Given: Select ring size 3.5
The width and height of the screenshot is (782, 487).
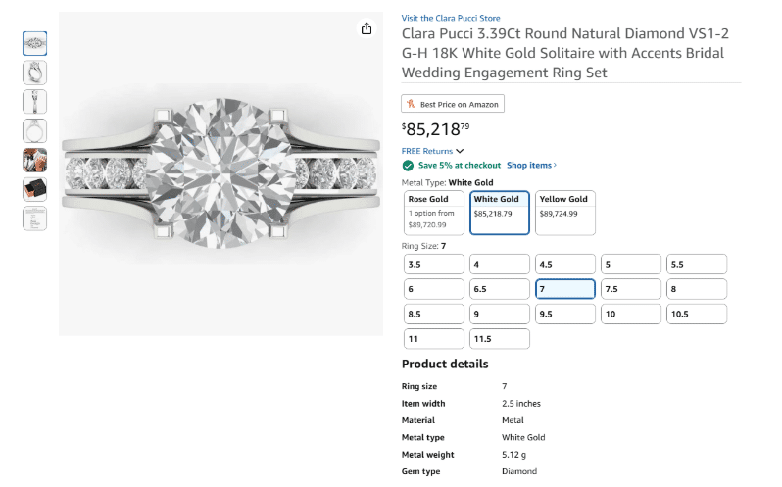Looking at the screenshot, I should point(434,265).
